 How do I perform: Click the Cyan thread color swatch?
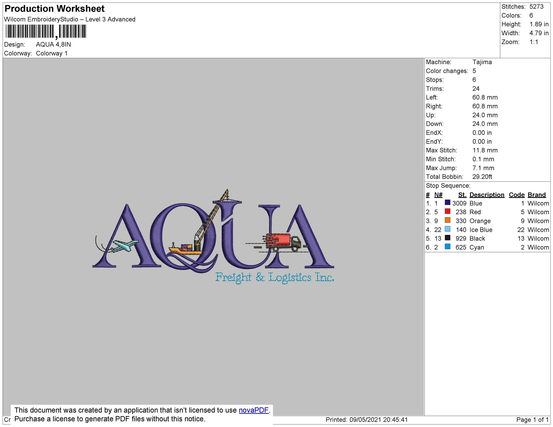click(447, 246)
